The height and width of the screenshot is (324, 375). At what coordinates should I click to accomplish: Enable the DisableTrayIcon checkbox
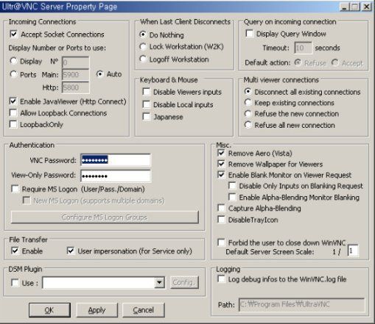click(x=221, y=220)
